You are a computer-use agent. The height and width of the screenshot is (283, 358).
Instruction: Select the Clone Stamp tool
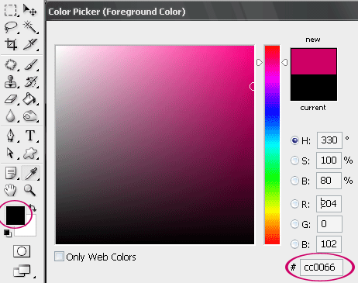click(x=11, y=81)
